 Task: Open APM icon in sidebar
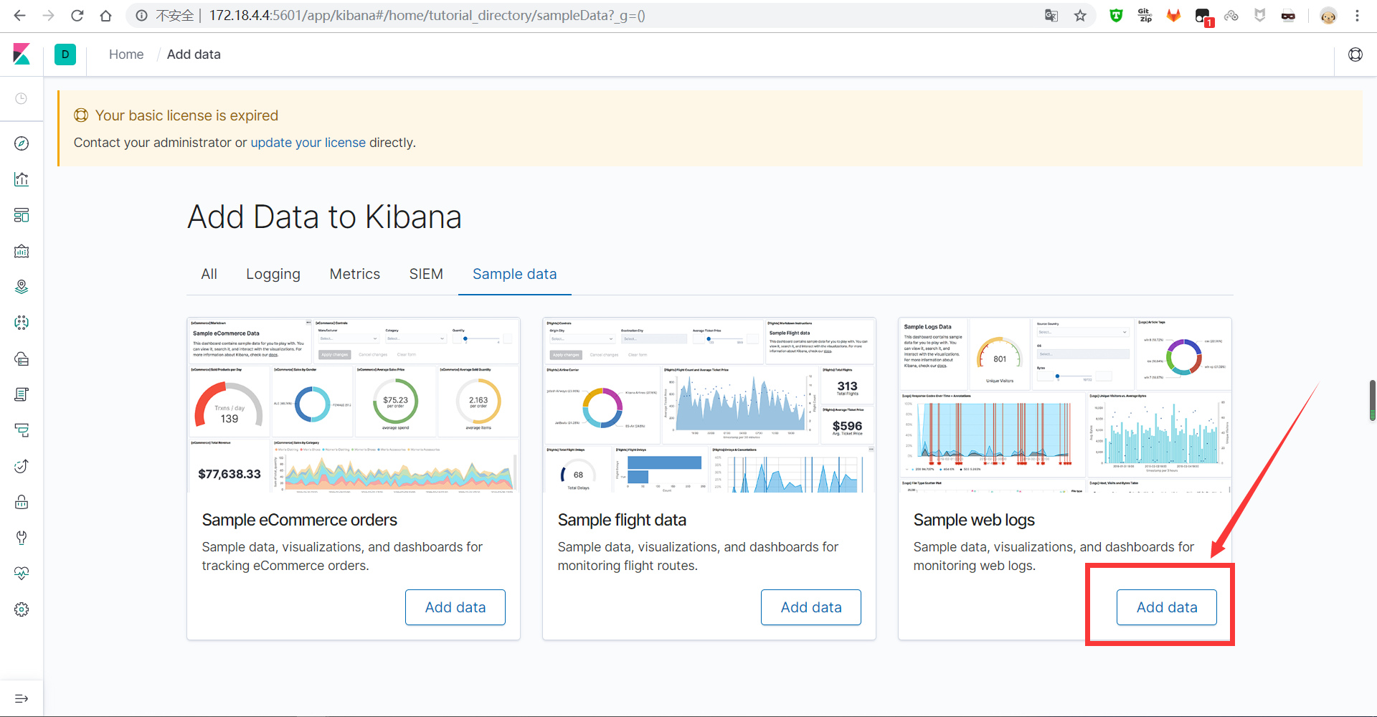point(22,430)
